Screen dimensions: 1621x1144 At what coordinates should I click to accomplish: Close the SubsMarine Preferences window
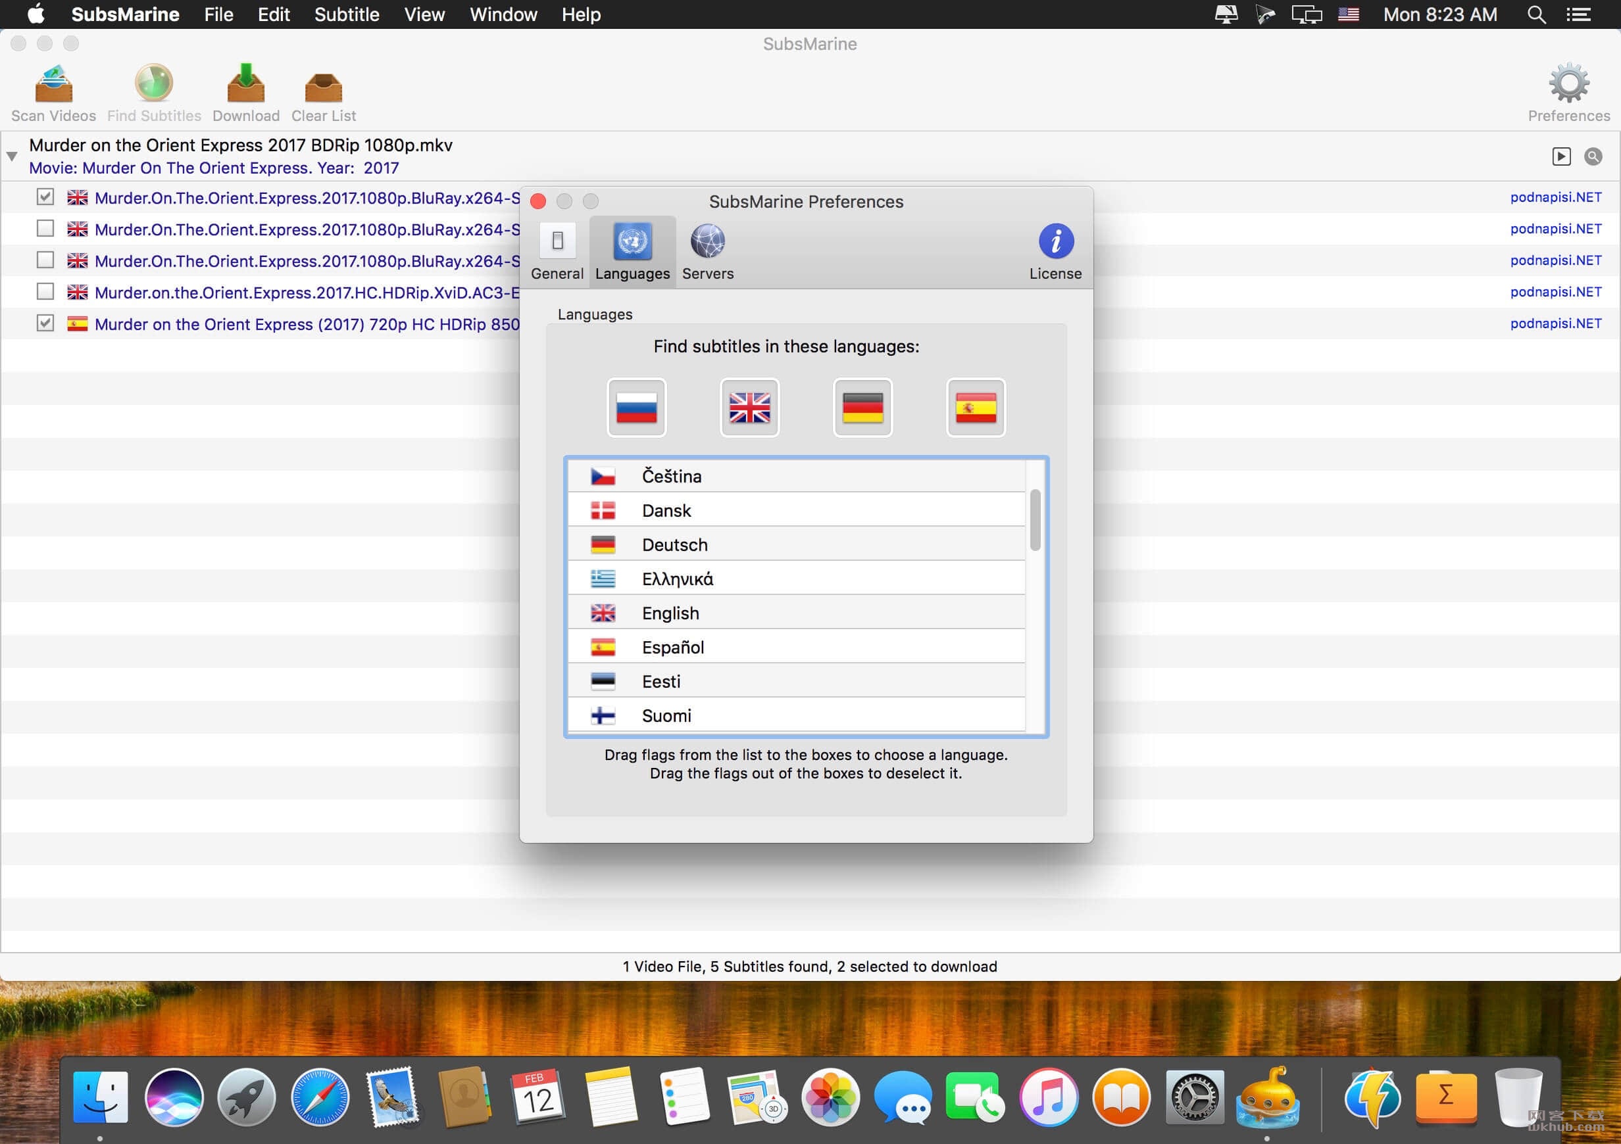tap(538, 202)
